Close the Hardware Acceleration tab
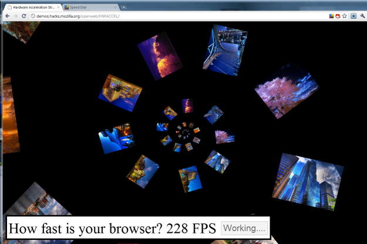Image resolution: width=367 pixels, height=244 pixels. coord(58,7)
